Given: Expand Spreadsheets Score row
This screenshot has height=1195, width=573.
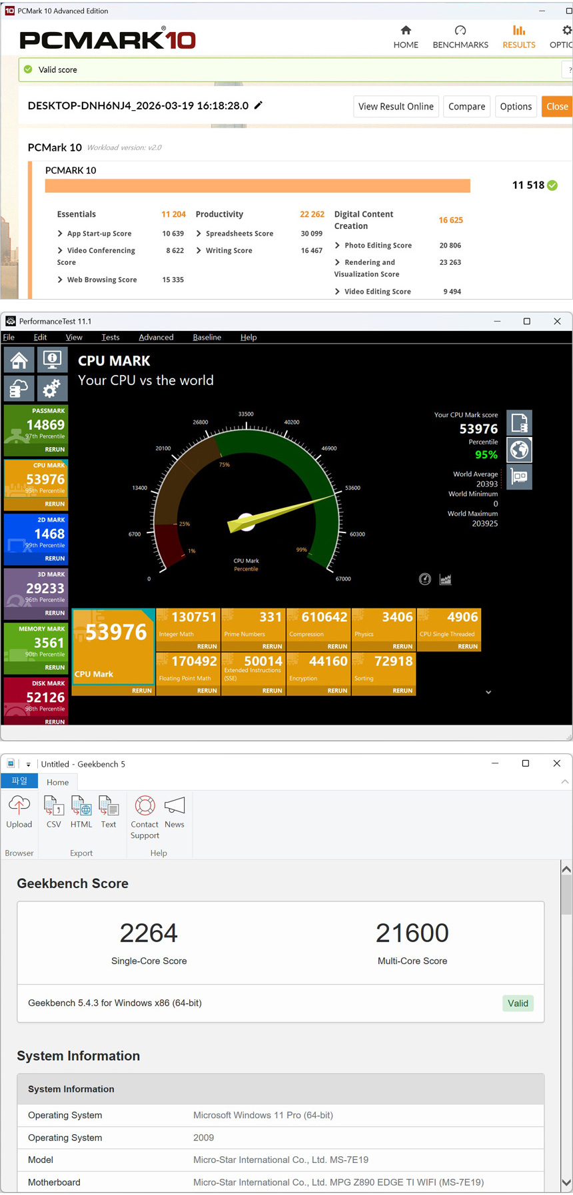Looking at the screenshot, I should tap(199, 234).
